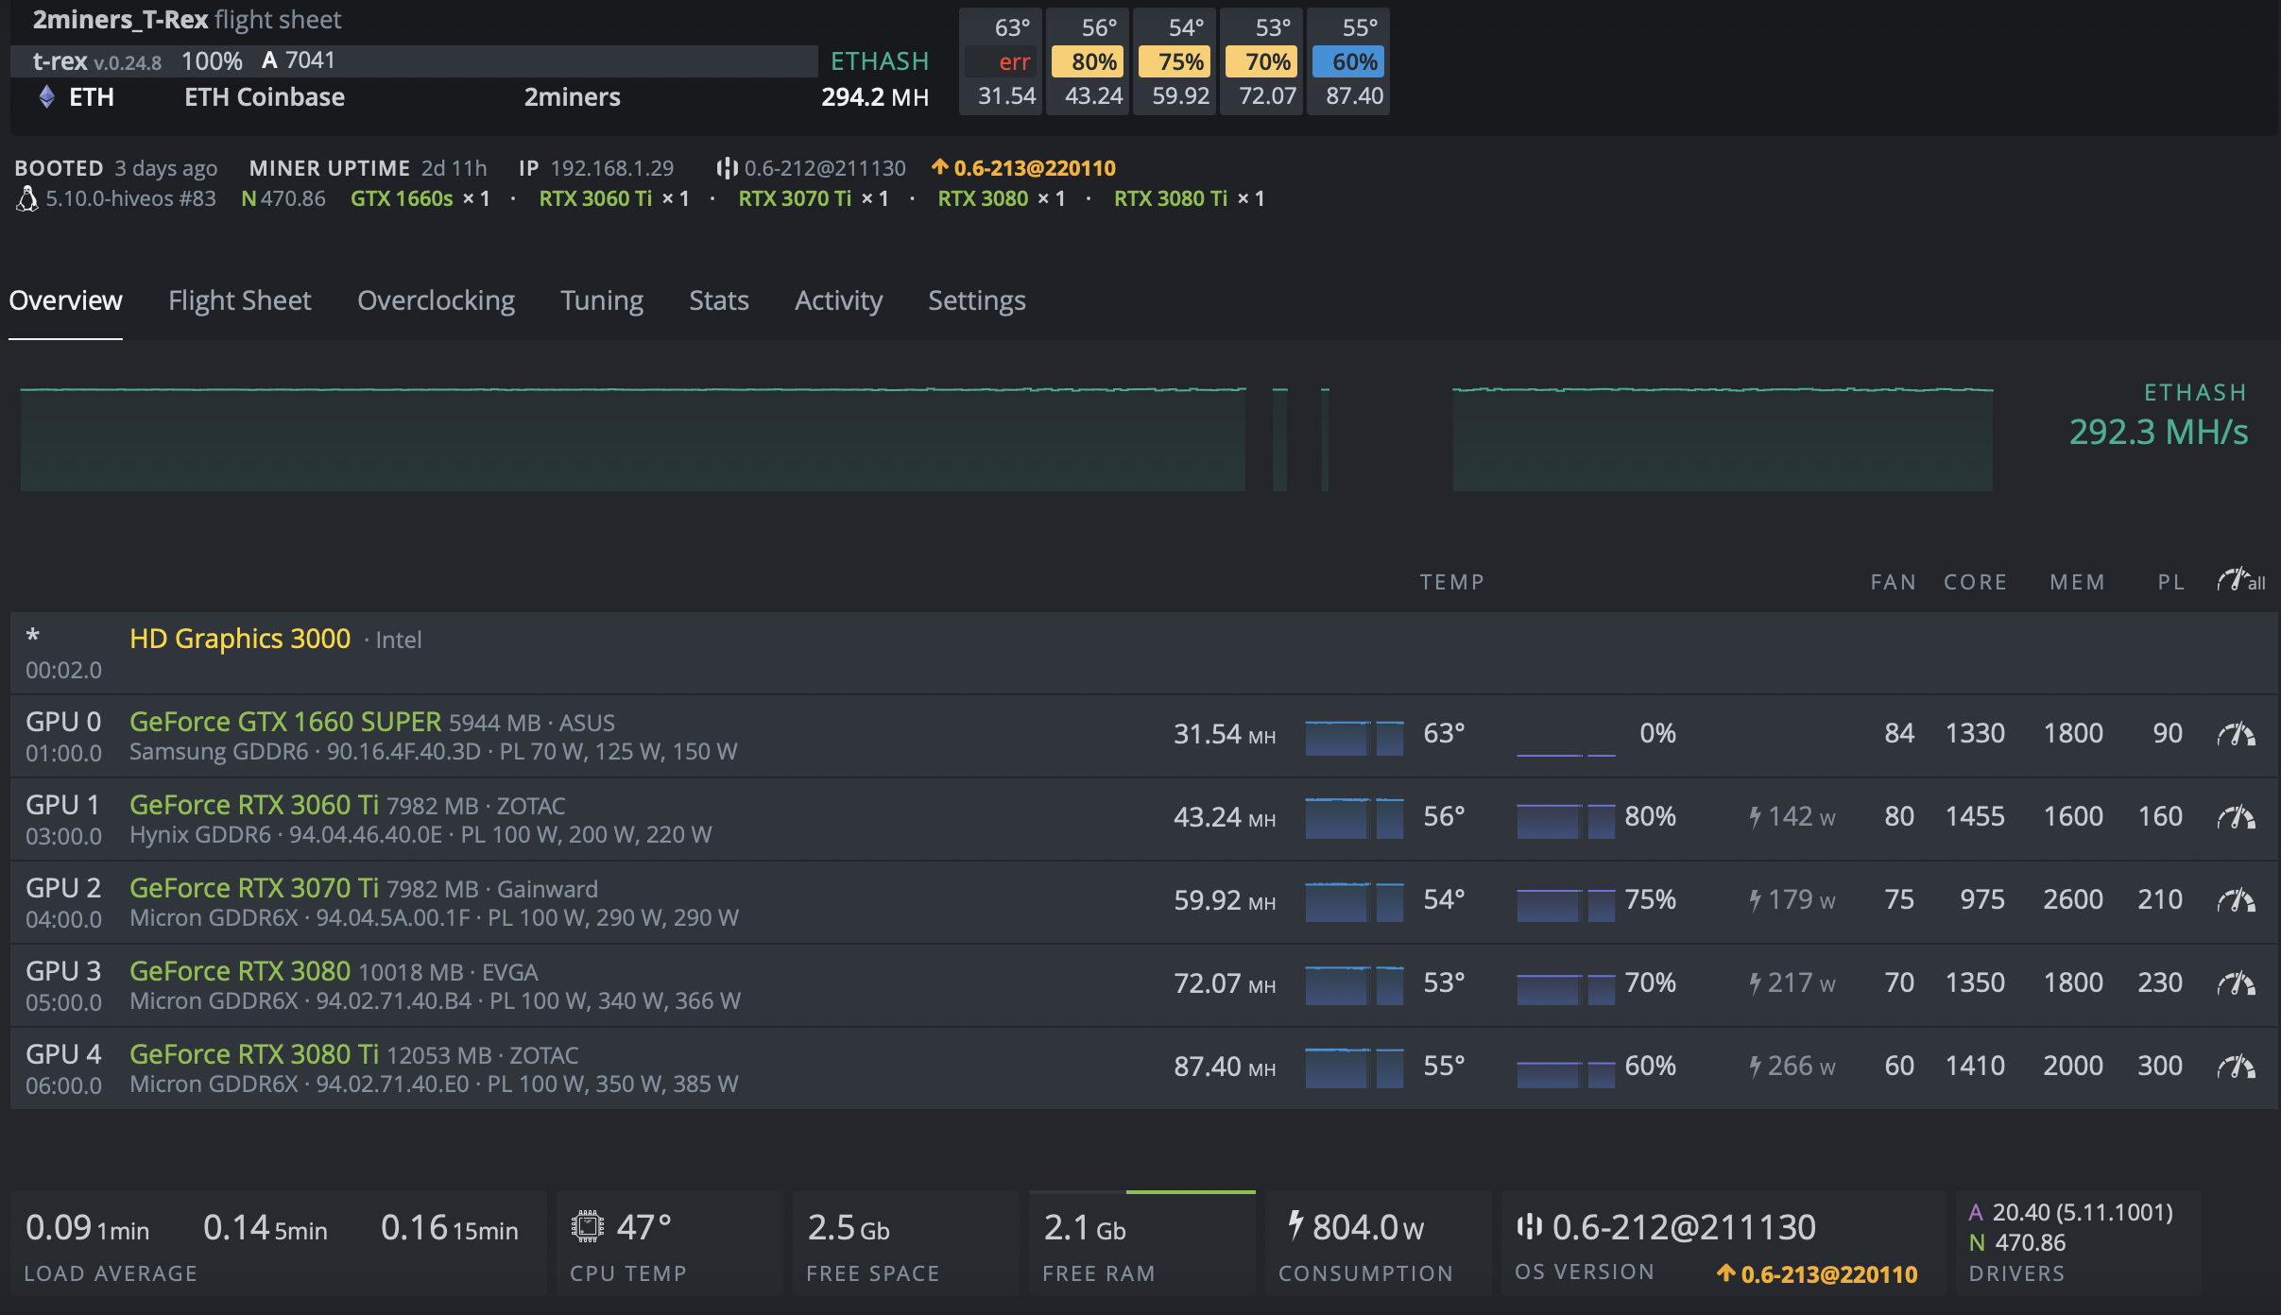The width and height of the screenshot is (2281, 1315).
Task: Click the Linux penguin kernel icon
Action: [x=27, y=198]
